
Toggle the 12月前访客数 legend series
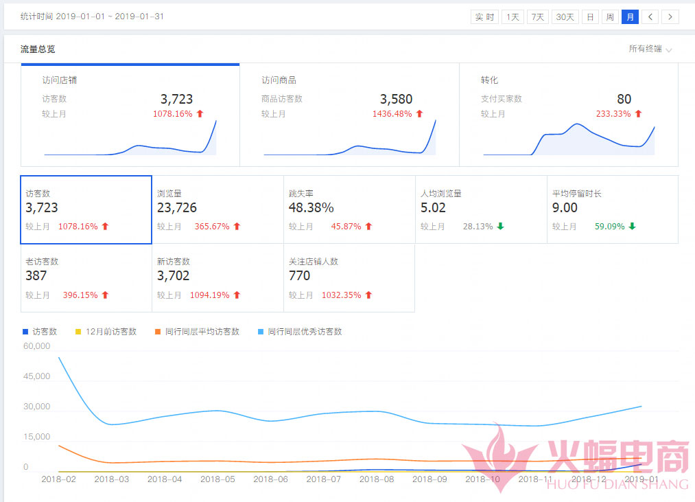click(x=105, y=332)
